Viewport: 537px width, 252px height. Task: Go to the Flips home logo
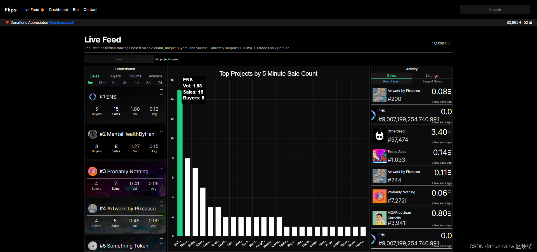[11, 9]
